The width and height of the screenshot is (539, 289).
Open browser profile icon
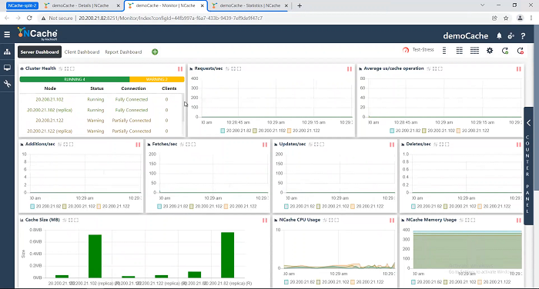520,18
